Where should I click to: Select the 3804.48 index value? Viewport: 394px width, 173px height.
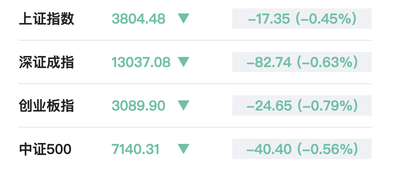pyautogui.click(x=138, y=19)
